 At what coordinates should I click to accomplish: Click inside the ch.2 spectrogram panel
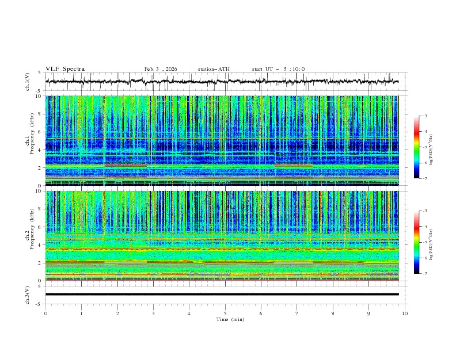point(222,236)
